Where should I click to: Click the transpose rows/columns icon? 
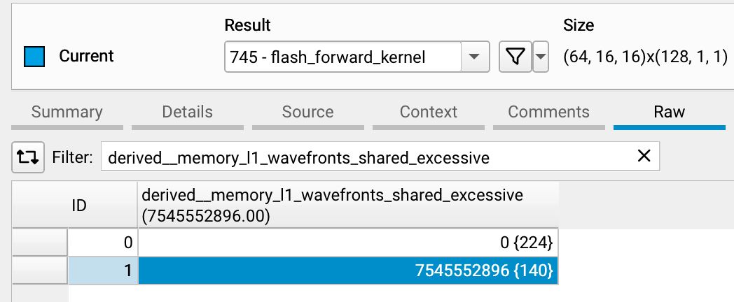tap(29, 158)
